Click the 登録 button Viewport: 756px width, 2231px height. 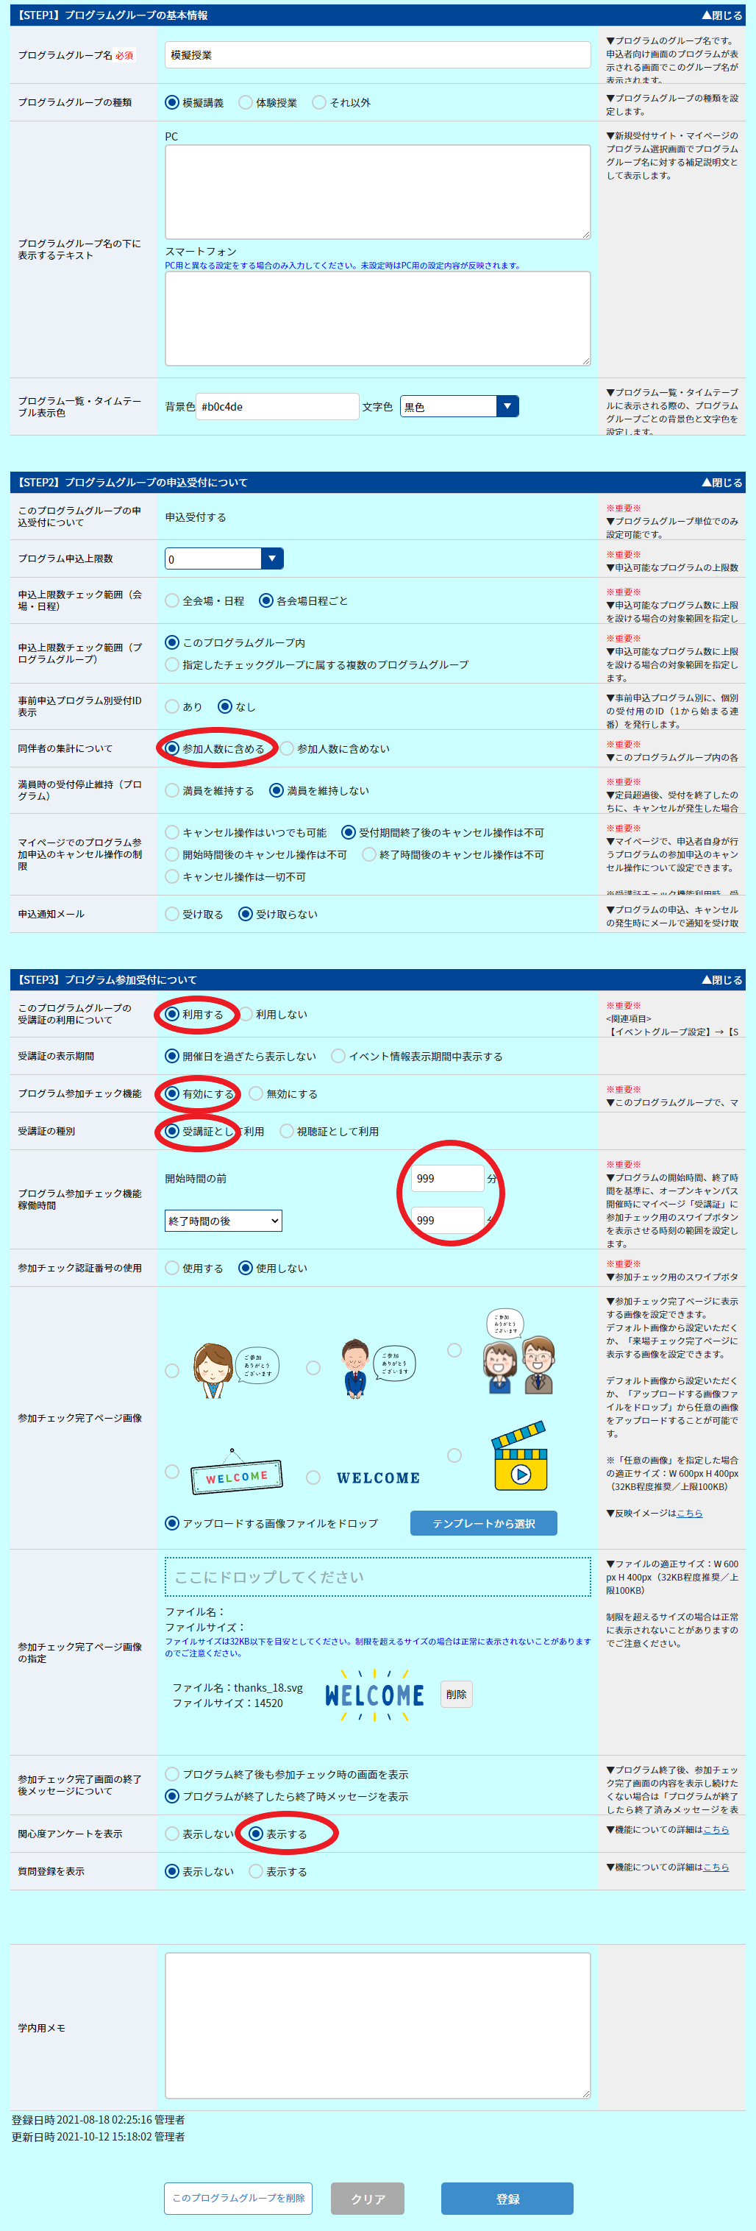(507, 2199)
